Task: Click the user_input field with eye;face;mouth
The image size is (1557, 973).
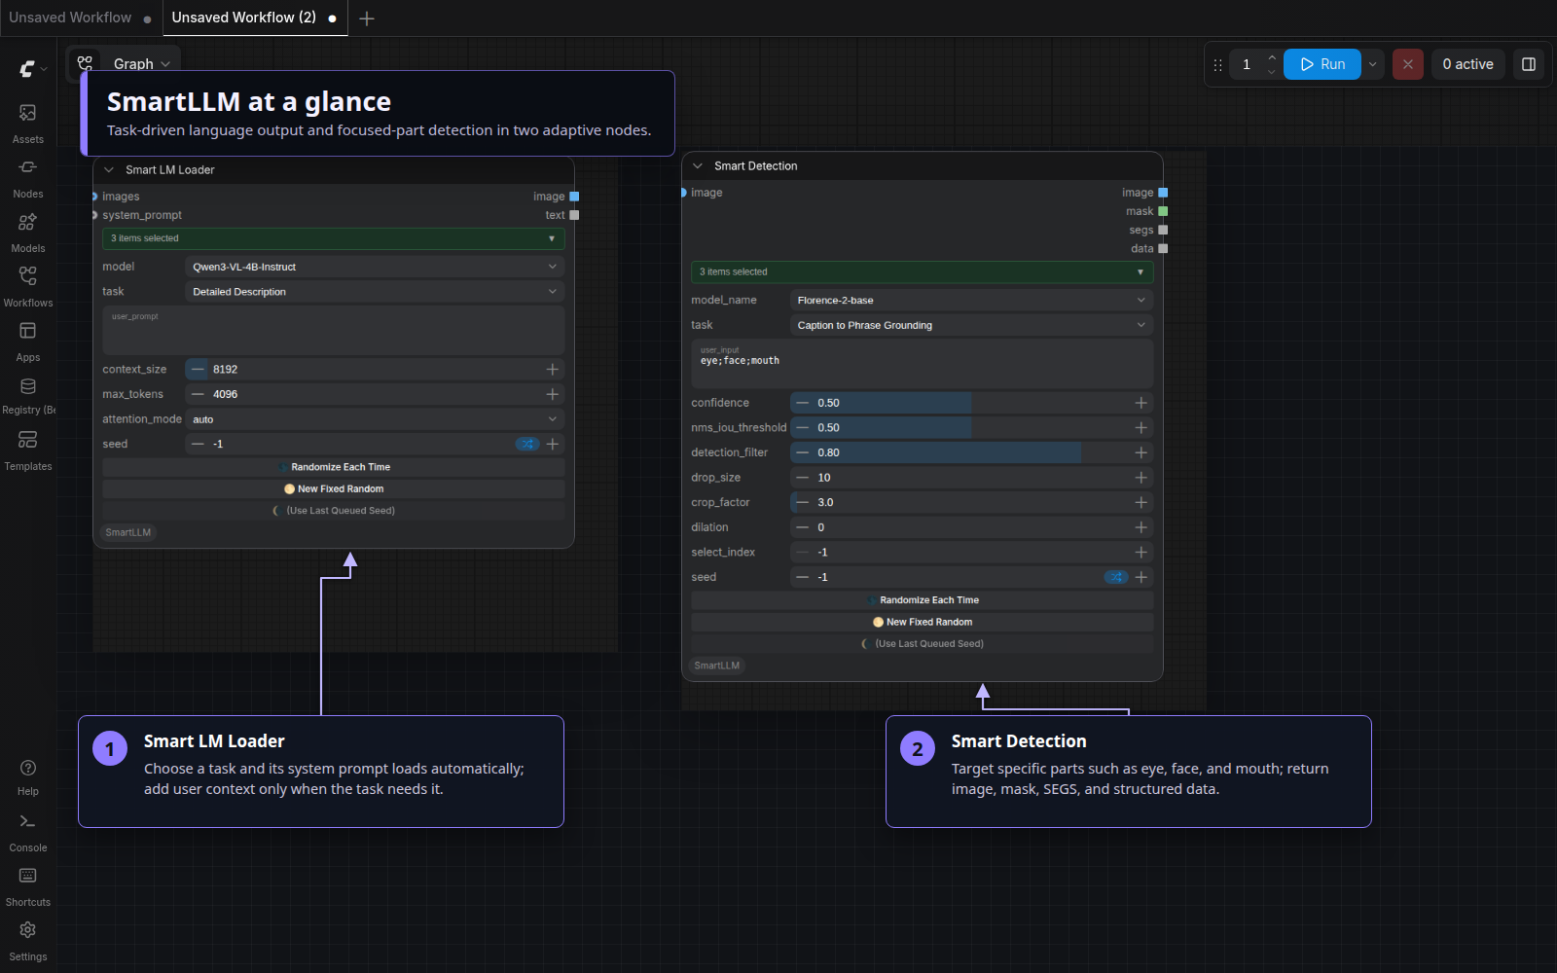Action: [923, 364]
